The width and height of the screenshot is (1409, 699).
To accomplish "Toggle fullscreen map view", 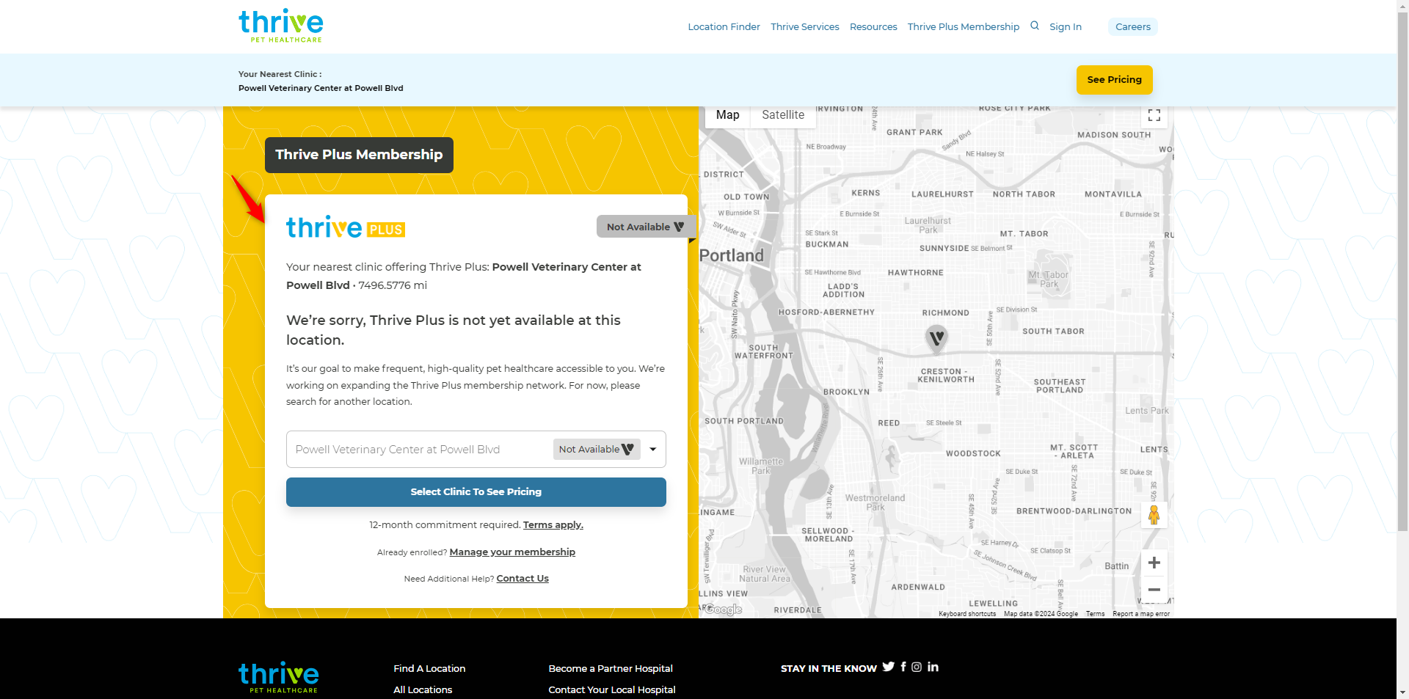I will (x=1154, y=115).
